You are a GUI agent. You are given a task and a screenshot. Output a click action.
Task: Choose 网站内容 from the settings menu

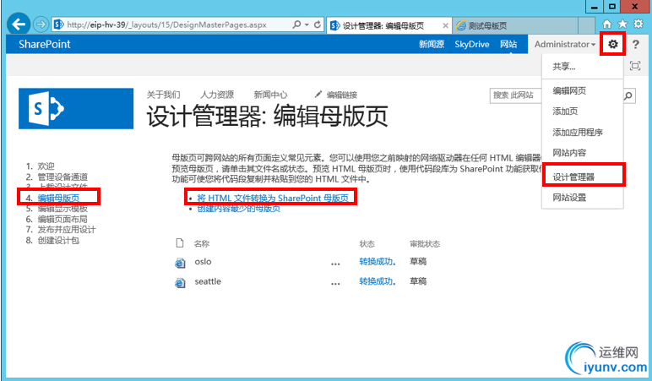pos(583,153)
